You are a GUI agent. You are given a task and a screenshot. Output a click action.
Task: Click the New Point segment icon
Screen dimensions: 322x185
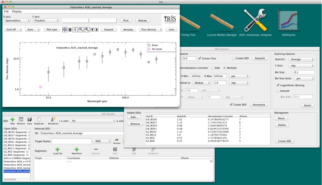[x=77, y=151]
